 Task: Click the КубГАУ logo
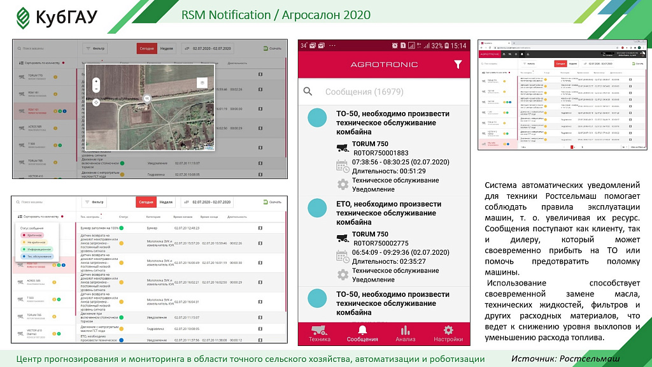[57, 17]
